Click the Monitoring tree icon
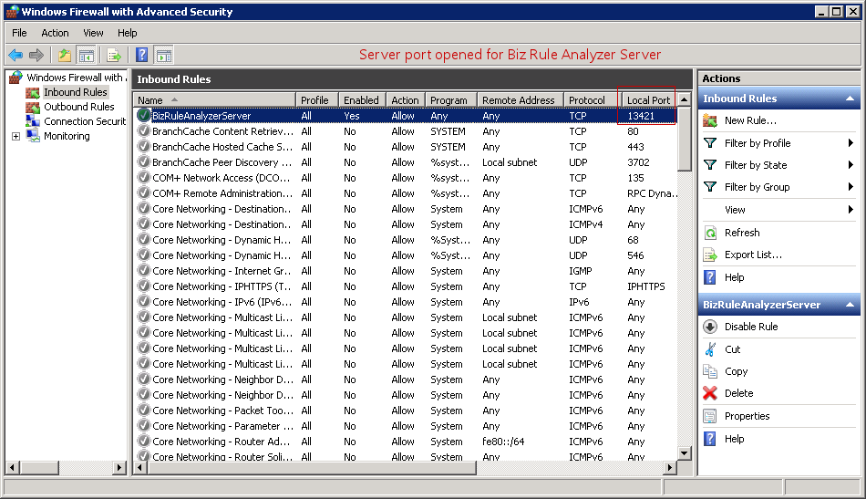The image size is (866, 499). click(x=33, y=136)
